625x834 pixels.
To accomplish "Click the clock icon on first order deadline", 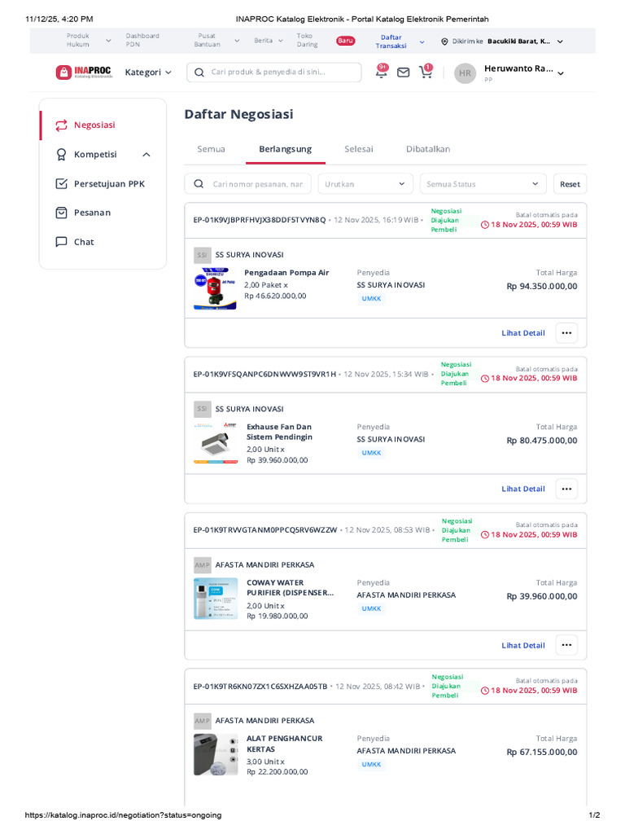I will [x=485, y=225].
